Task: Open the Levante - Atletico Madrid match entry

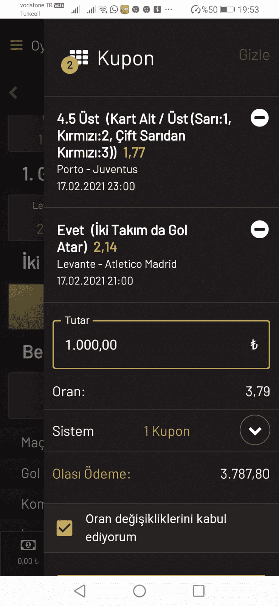Action: coord(117,264)
